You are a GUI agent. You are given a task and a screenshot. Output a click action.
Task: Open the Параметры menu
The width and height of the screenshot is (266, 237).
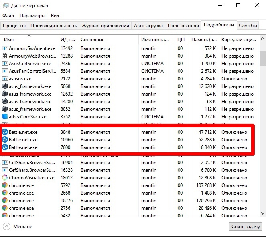pyautogui.click(x=32, y=16)
